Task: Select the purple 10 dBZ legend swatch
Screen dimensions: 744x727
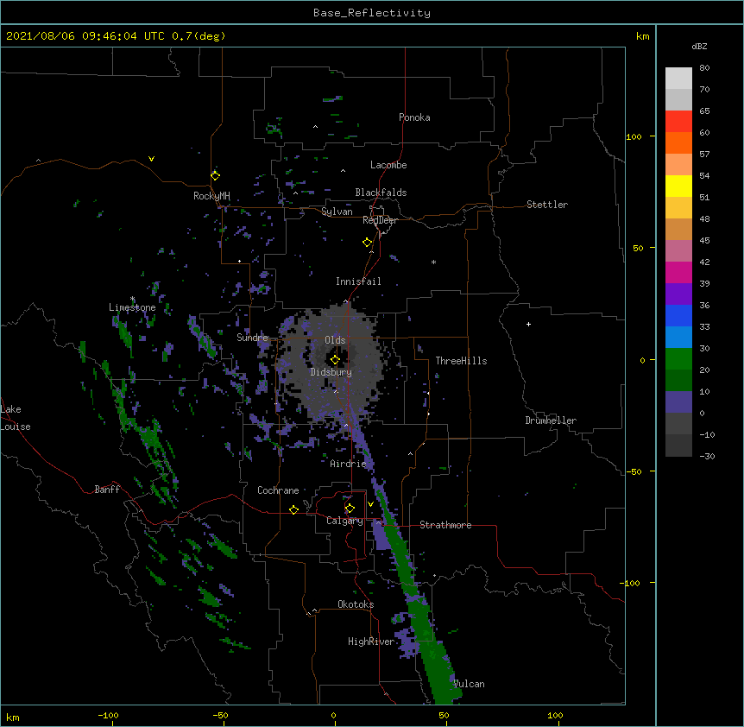Action: [x=678, y=402]
